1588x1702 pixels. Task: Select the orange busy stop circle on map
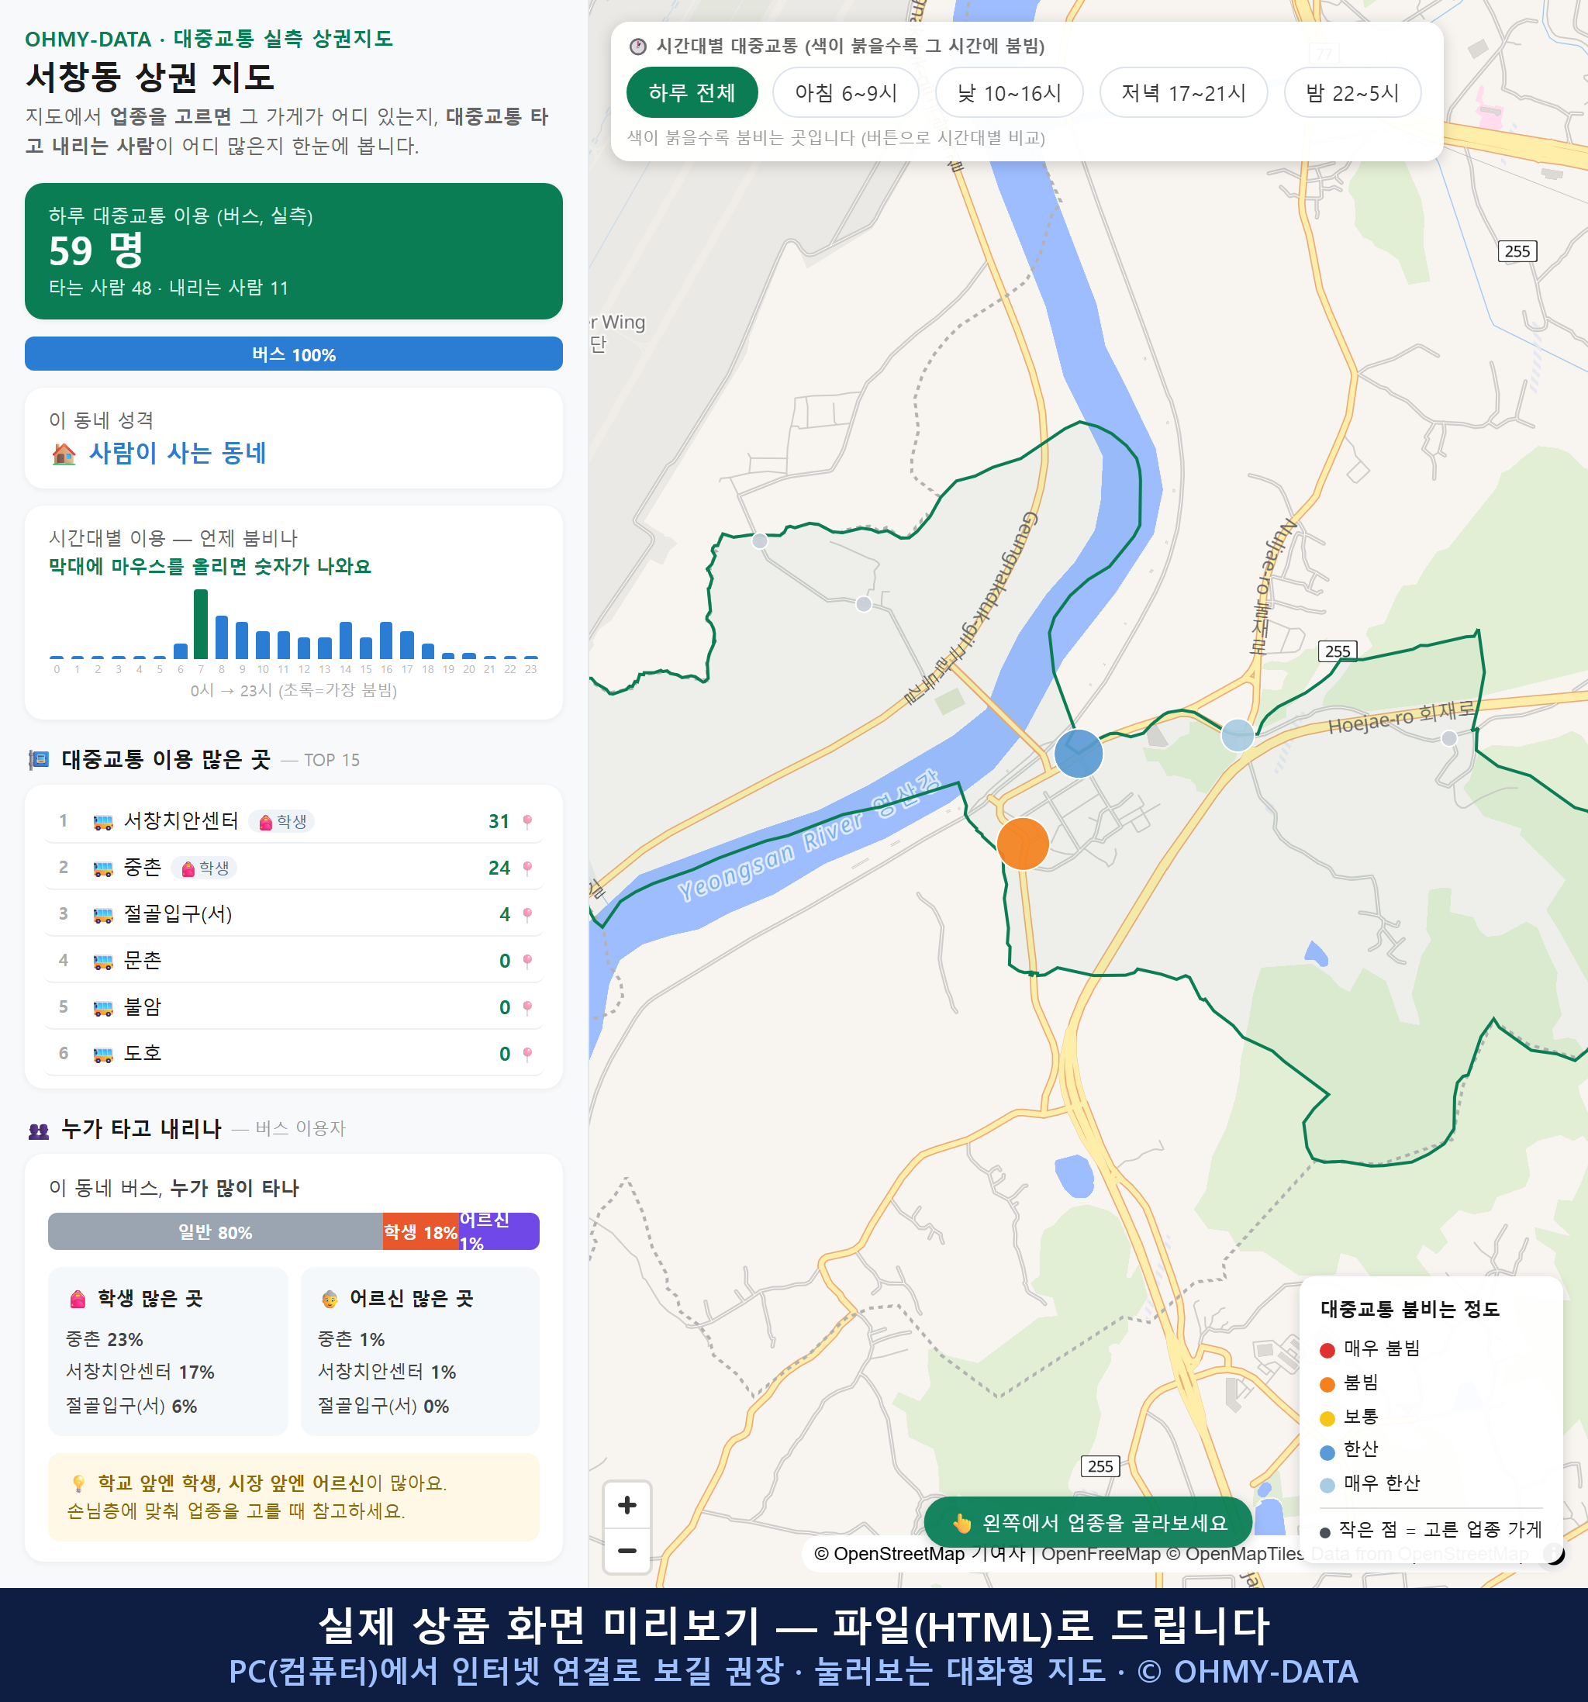coord(1022,844)
